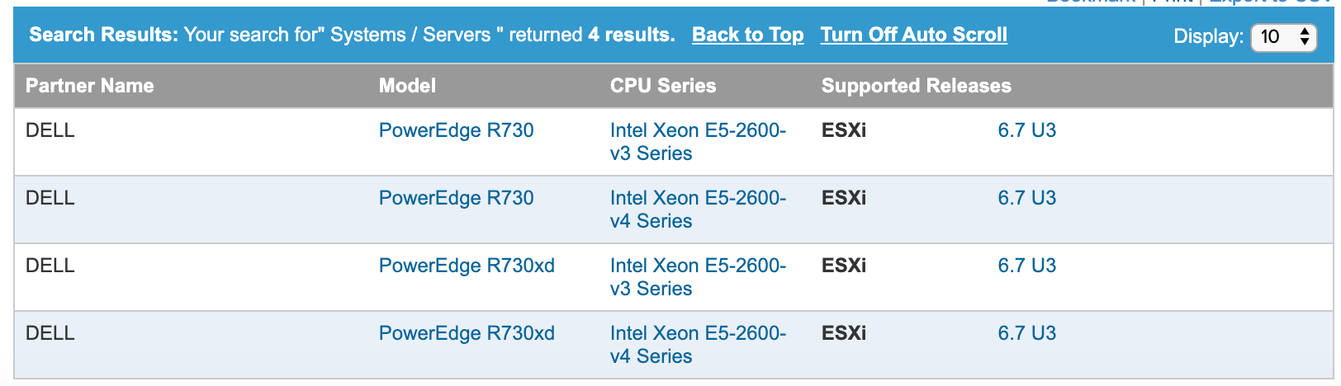Image resolution: width=1341 pixels, height=386 pixels.
Task: Sort by CPU Series column header
Action: coord(663,86)
